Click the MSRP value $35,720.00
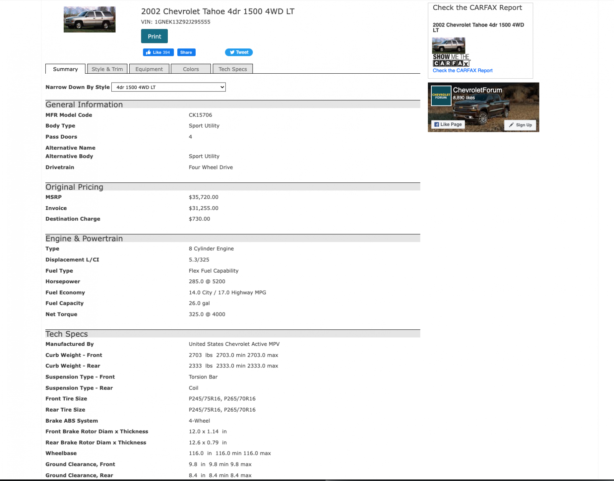Viewport: 614px width, 481px height. point(203,197)
